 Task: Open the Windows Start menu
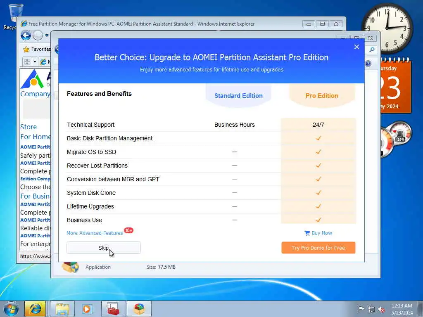(11, 309)
